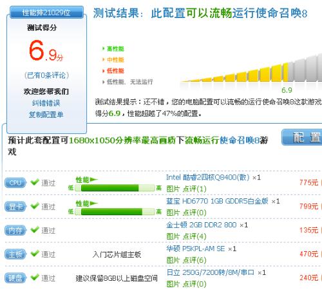Click the blue 配置 button

pos(302,137)
